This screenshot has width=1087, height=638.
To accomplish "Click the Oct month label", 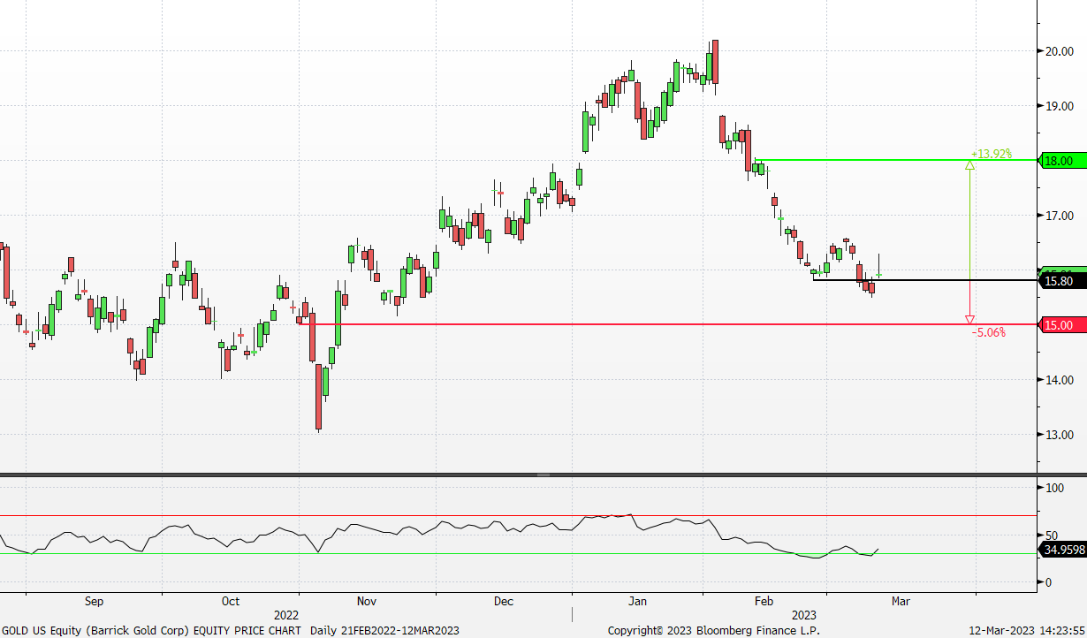I will click(x=230, y=602).
